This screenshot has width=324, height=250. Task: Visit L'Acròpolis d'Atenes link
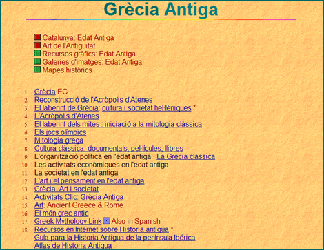pyautogui.click(x=67, y=116)
